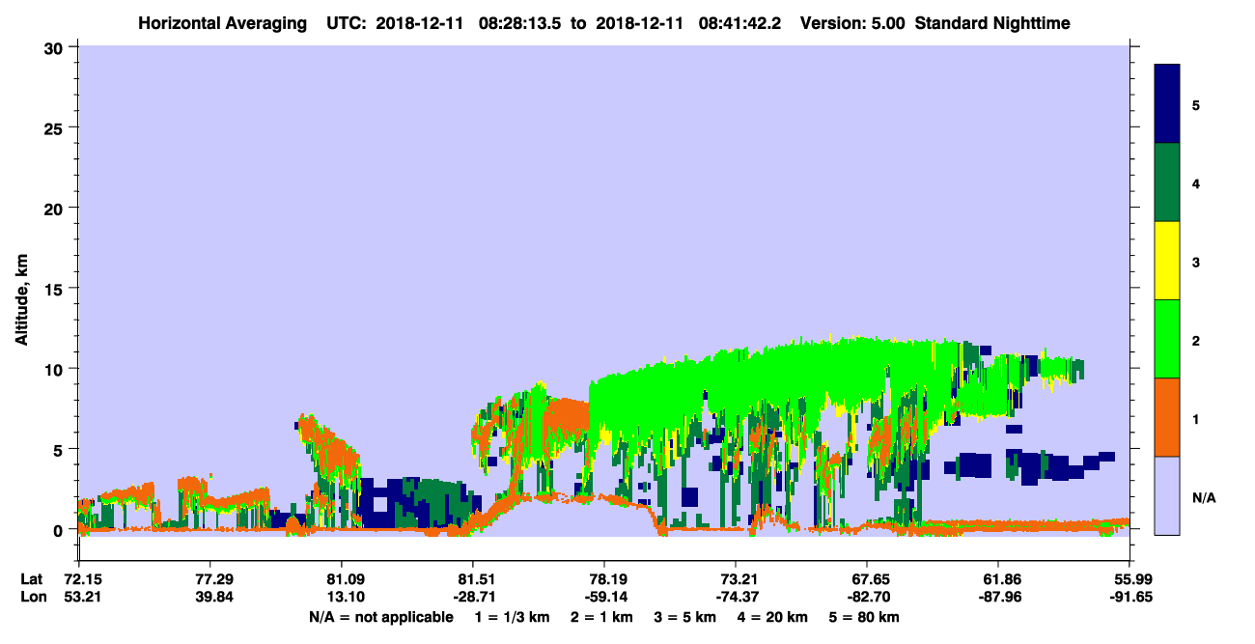Click the Version: 5.00 Standard Nighttime text
1255x644 pixels.
934,22
